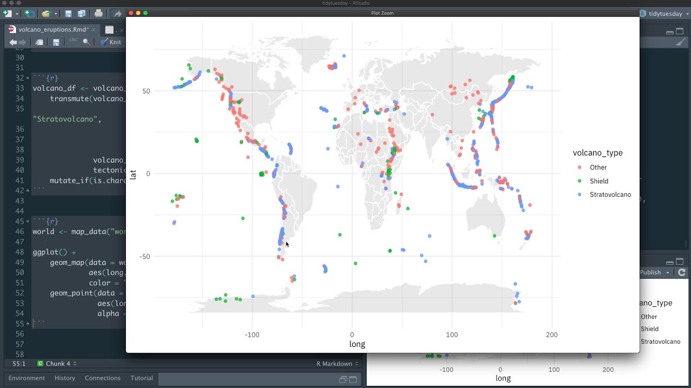Click line 46 world map_data code
691x388 pixels.
pos(79,232)
